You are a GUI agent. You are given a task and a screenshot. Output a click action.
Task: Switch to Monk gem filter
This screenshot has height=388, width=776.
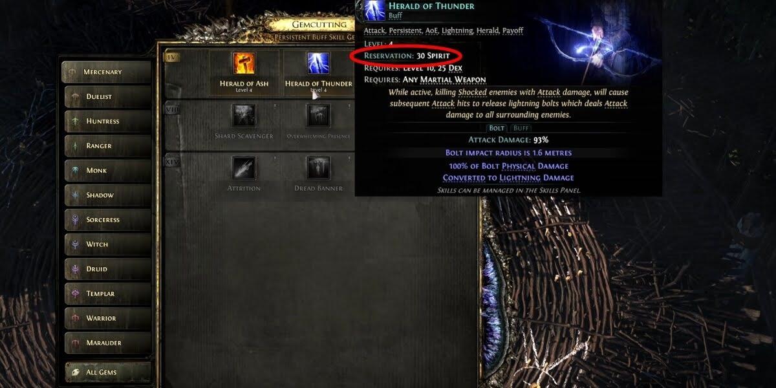107,170
